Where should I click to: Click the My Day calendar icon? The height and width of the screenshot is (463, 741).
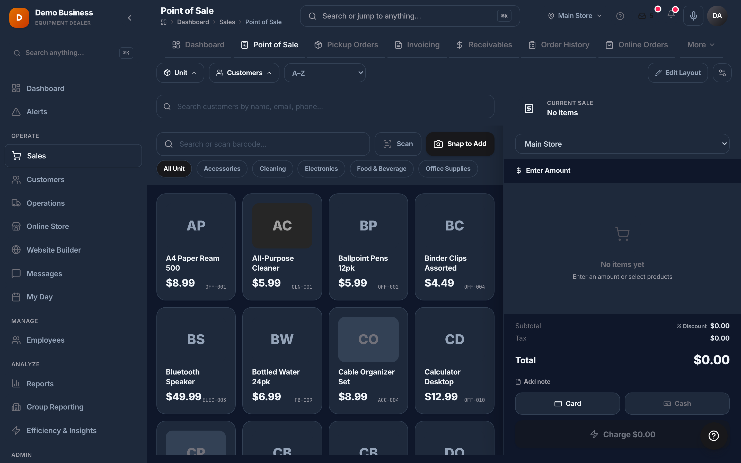pos(16,297)
